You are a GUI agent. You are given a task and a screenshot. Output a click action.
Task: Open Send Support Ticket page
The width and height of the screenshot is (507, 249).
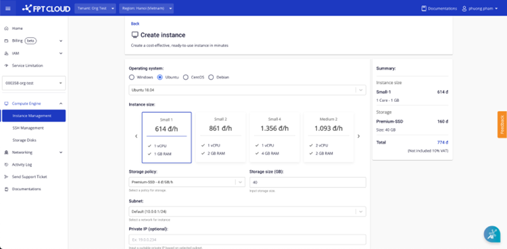pyautogui.click(x=30, y=177)
